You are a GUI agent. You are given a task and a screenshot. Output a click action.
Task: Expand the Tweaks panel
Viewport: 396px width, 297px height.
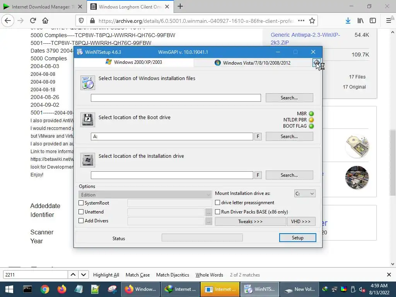coord(250,222)
